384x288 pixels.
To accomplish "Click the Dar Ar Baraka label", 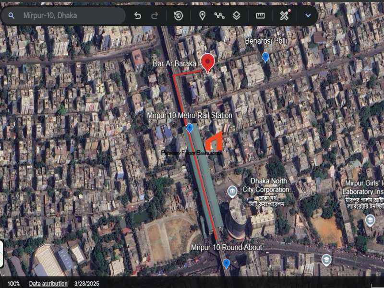I will [174, 64].
